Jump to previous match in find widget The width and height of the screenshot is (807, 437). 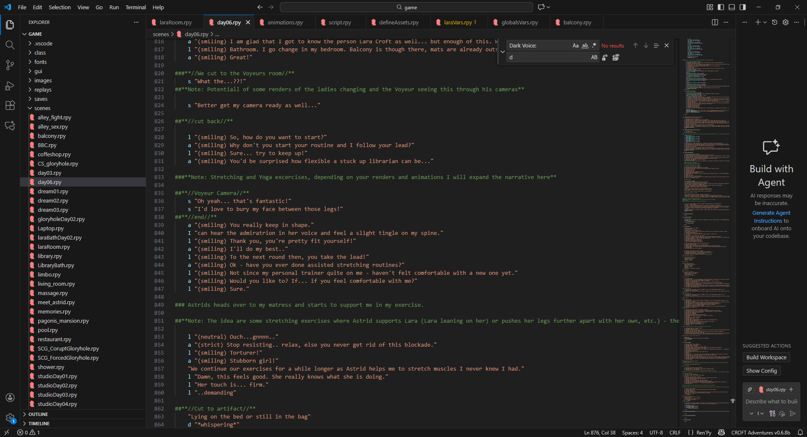coord(636,45)
